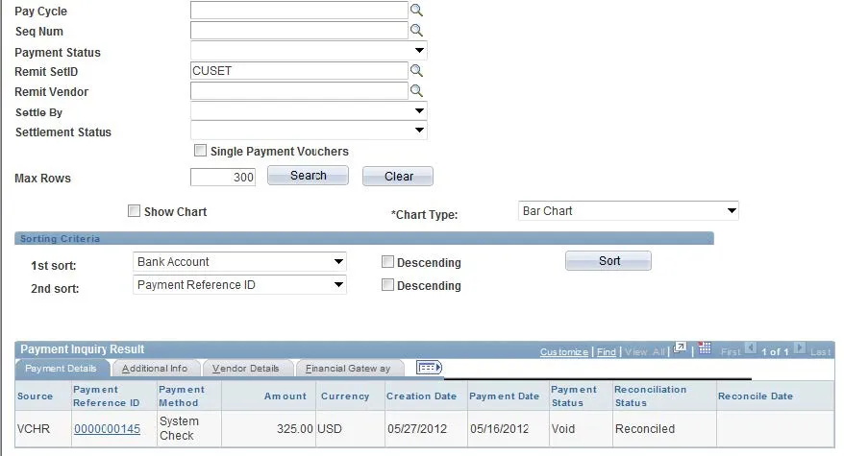The image size is (844, 456).
Task: Select the Void payment status cell
Action: click(x=581, y=428)
